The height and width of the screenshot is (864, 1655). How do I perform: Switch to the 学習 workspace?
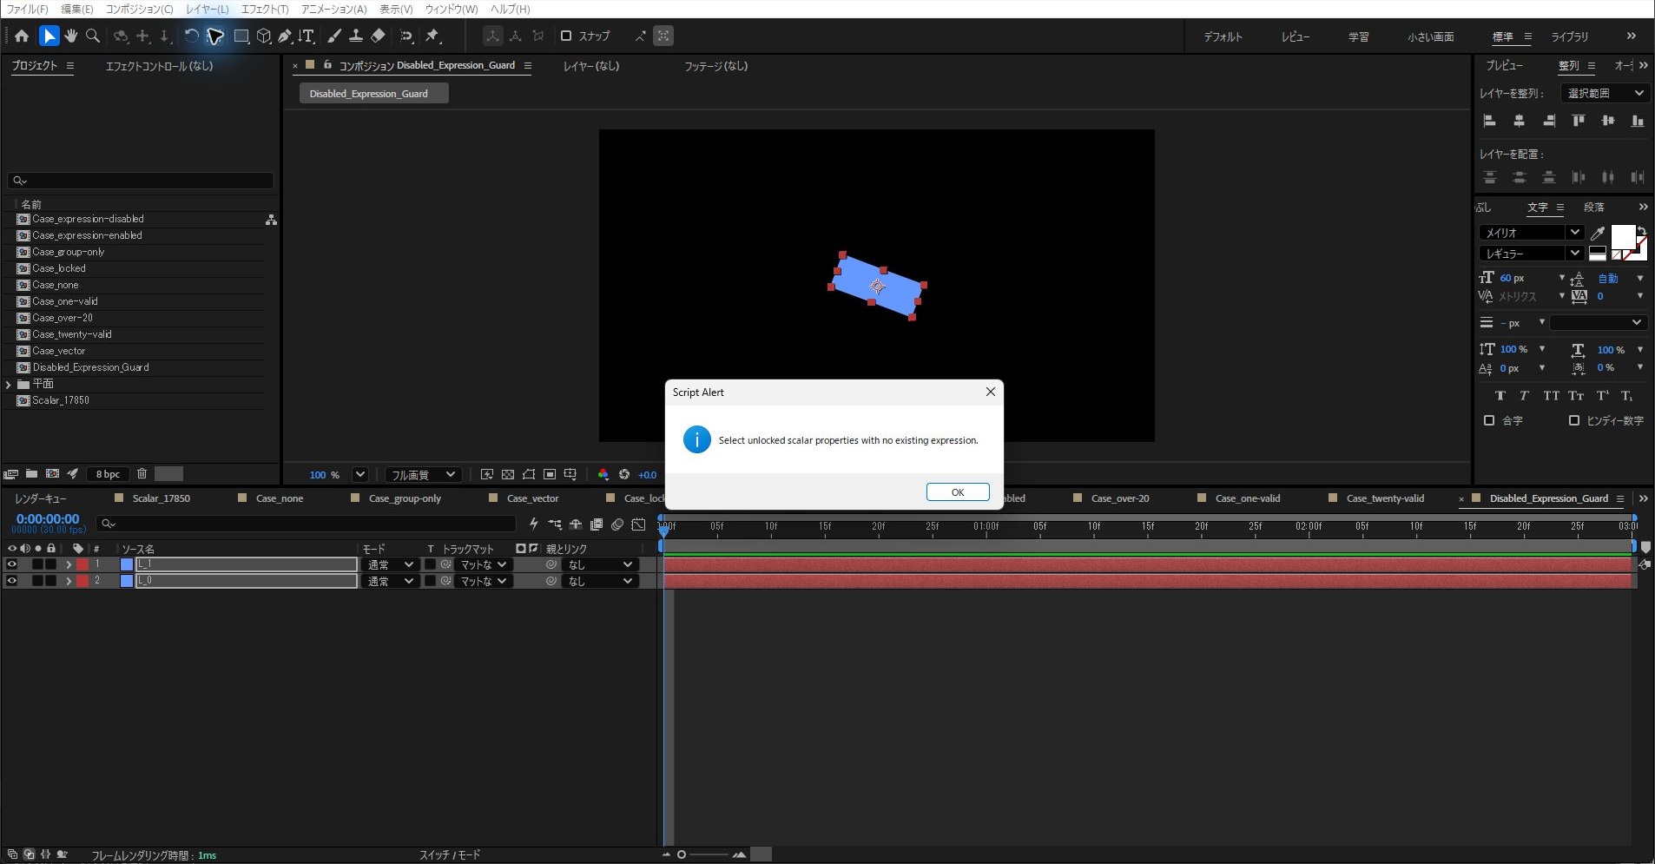1359,36
